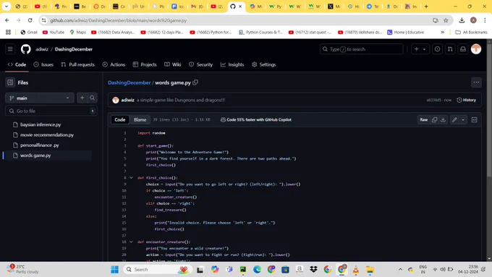Image resolution: width=492 pixels, height=277 pixels.
Task: Open the GitHub homepage via Octocat logo
Action: pos(26,49)
